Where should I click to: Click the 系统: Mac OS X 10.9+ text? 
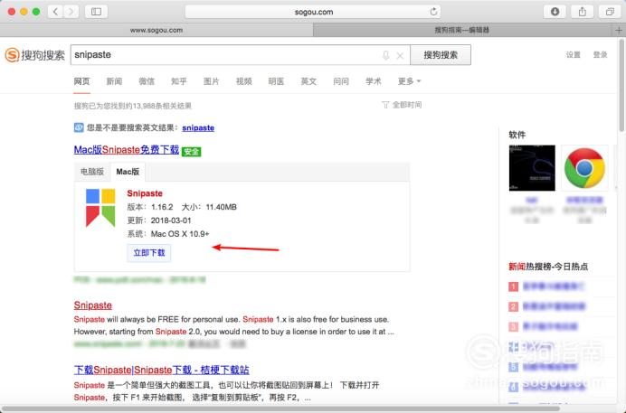pos(168,234)
